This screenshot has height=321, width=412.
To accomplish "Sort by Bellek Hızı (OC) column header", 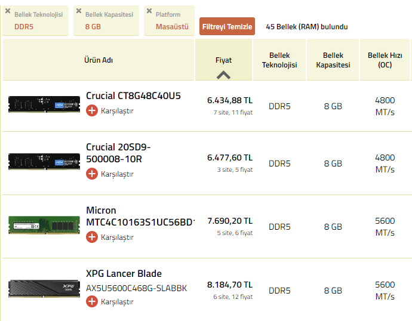I will coord(385,60).
